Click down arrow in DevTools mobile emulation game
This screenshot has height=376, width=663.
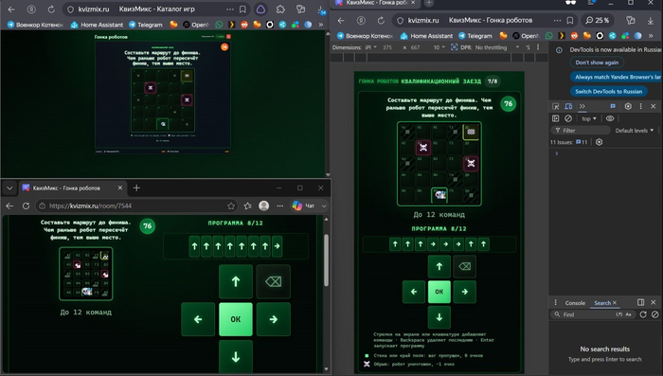point(439,317)
